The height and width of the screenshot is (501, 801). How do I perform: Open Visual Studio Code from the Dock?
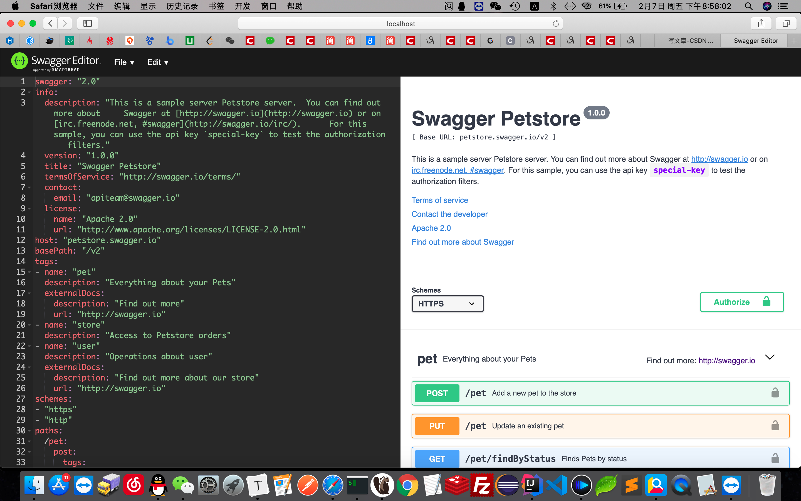pyautogui.click(x=557, y=485)
